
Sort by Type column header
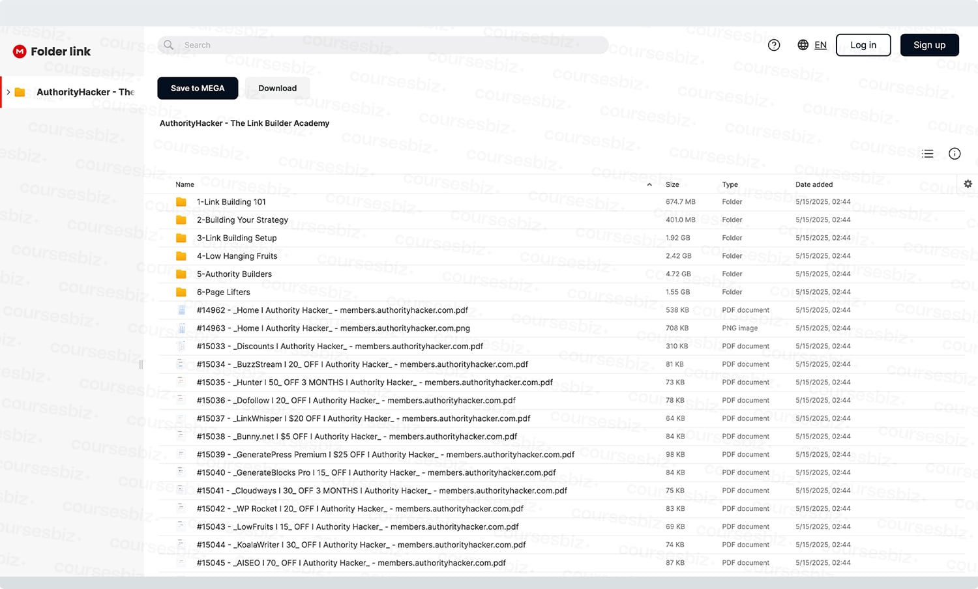pos(730,185)
